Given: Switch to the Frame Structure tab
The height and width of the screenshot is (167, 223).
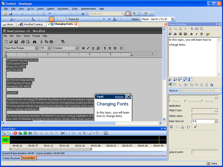Looking at the screenshot, I should pos(11,158).
